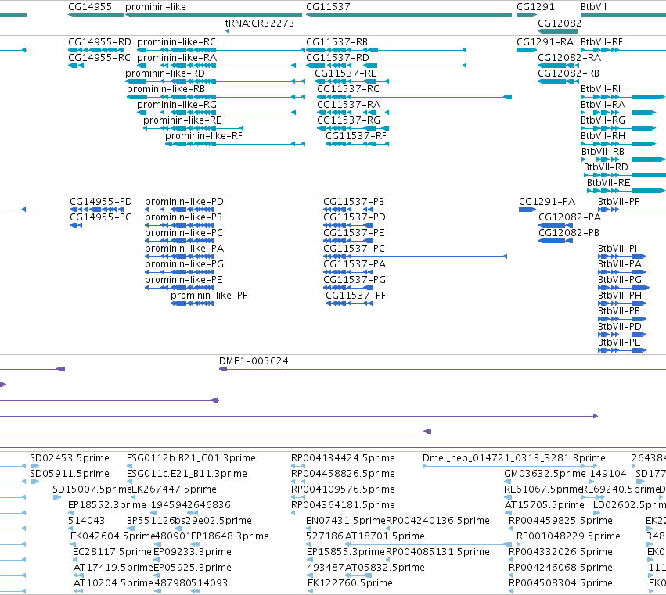Screen dimensions: 666x595
Task: Click EST BP551126bs29e02.5prime
Action: 189,521
